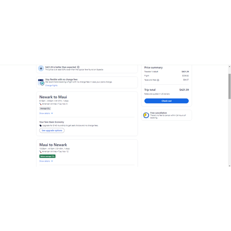
Task: Click the page scrollbar thumb
Action: click(229, 86)
